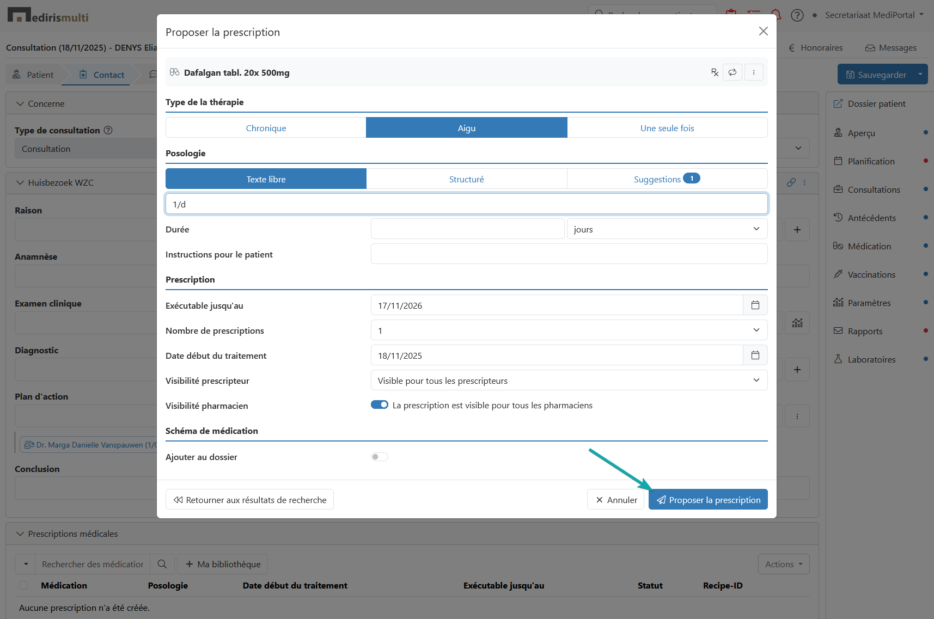Open calendar for Date début du traitement
Viewport: 934px width, 619px height.
coord(755,356)
